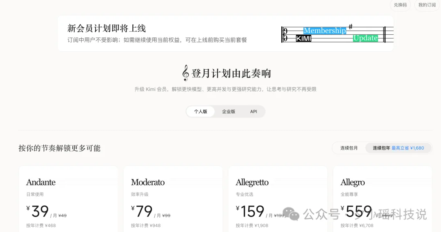Click the 按你的节奏解锁更多可能 heading
441x232 pixels.
[60, 148]
